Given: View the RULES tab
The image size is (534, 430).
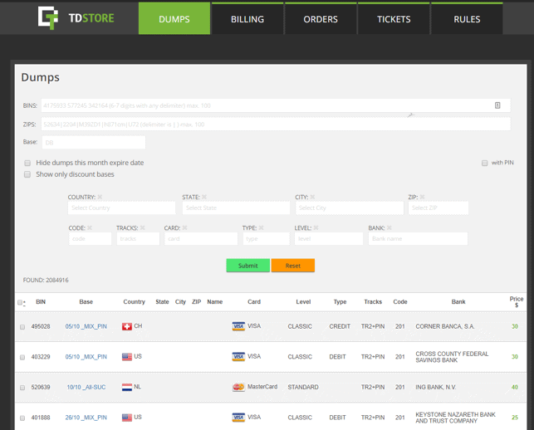Looking at the screenshot, I should pos(467,18).
